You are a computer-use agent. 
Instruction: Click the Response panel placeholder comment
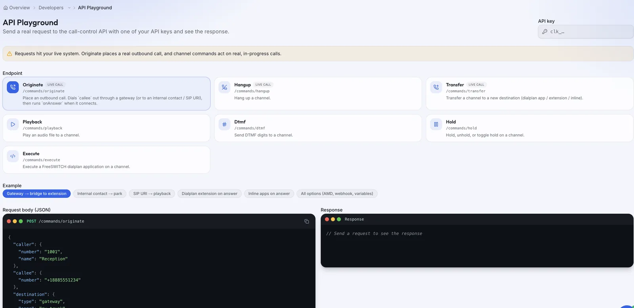[374, 234]
